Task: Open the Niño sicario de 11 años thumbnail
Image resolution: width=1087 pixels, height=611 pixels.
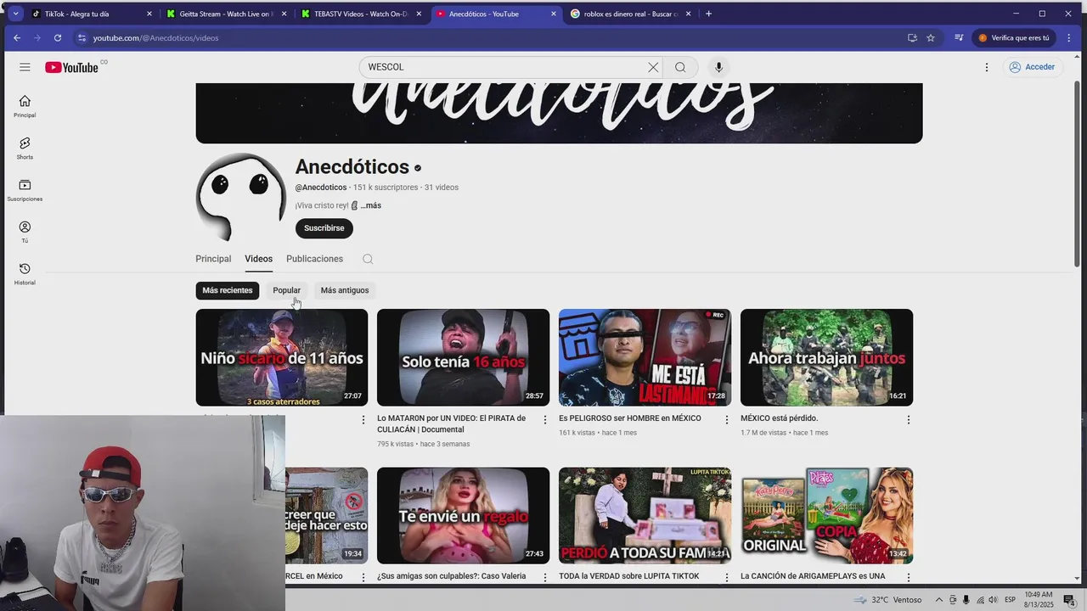Action: tap(282, 357)
